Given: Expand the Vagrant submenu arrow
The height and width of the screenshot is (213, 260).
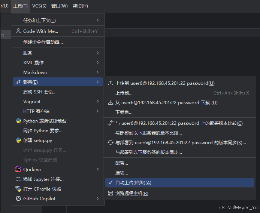Looking at the screenshot, I should 98,101.
